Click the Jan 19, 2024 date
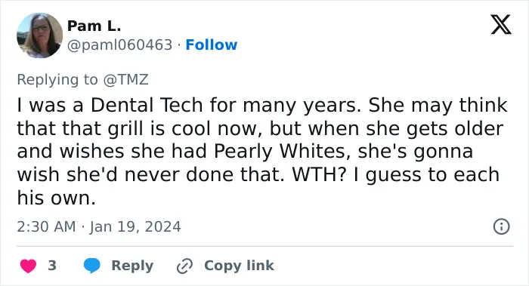 135,226
